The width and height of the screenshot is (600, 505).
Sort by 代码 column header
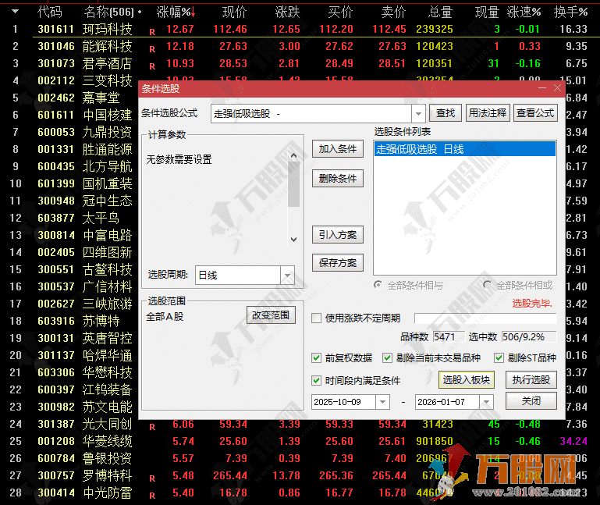pyautogui.click(x=50, y=12)
